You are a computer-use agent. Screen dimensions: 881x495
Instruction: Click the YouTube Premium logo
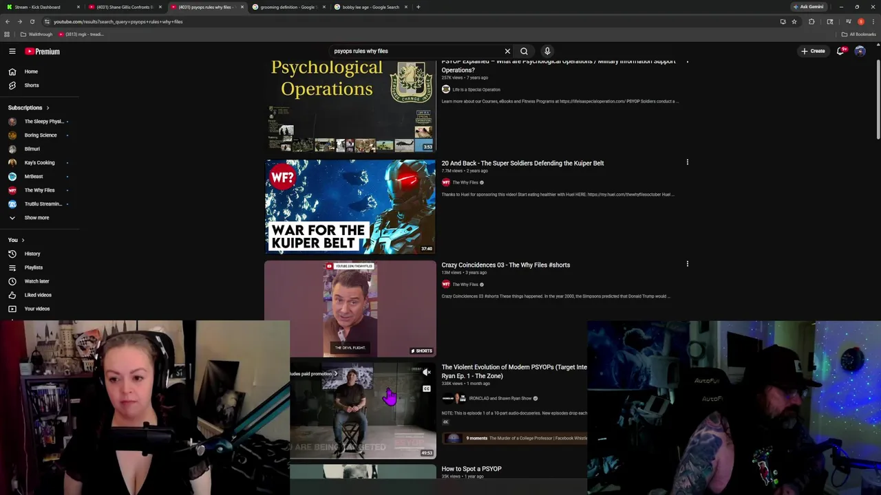pyautogui.click(x=43, y=52)
